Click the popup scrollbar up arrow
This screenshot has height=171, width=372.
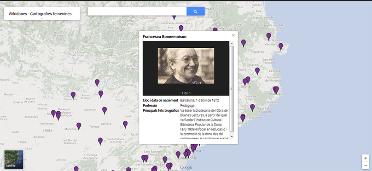(x=232, y=43)
